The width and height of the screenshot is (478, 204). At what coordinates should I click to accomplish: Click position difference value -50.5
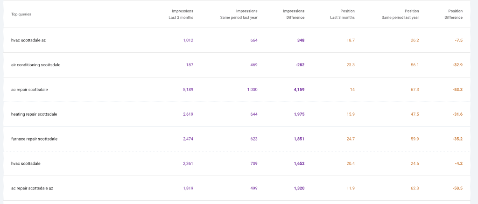point(457,188)
